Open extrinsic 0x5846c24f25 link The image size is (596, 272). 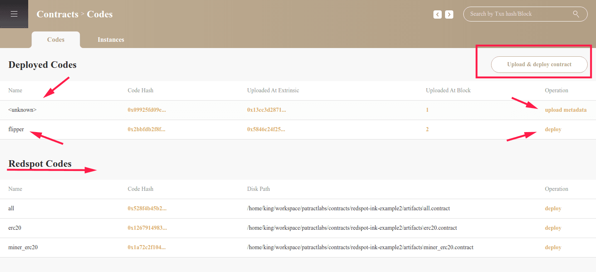[266, 130]
